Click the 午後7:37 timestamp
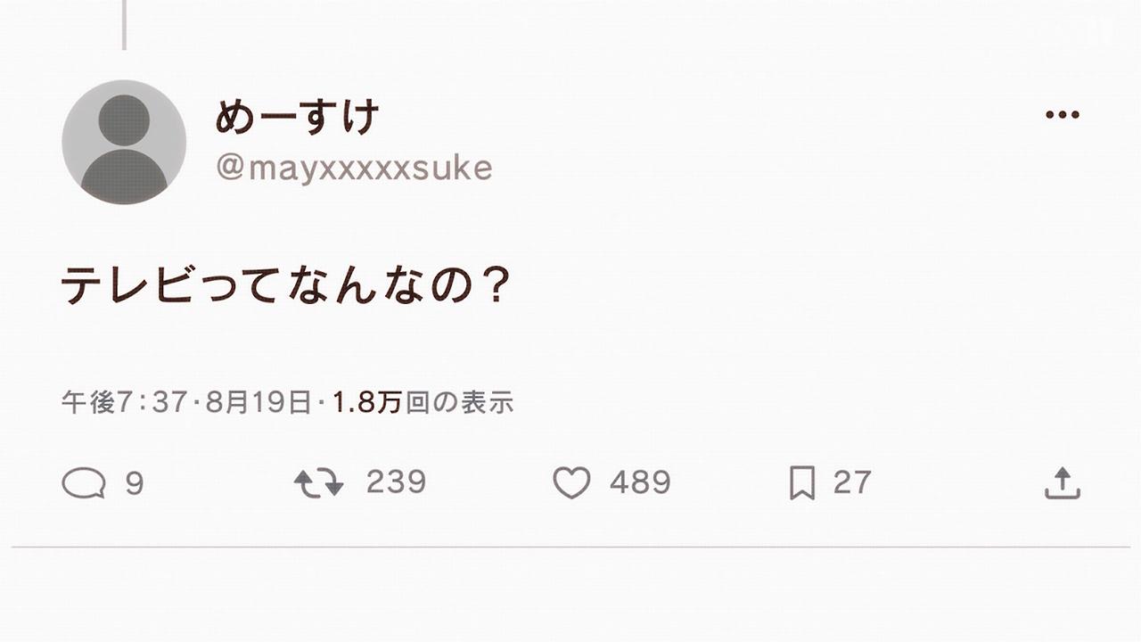1141x642 pixels. [123, 402]
